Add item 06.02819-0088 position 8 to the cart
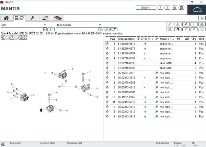This screenshot has height=147, width=206. click(107, 83)
